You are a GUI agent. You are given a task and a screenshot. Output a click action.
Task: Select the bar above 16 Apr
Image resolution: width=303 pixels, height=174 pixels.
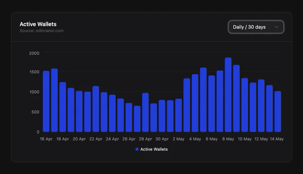click(x=46, y=101)
